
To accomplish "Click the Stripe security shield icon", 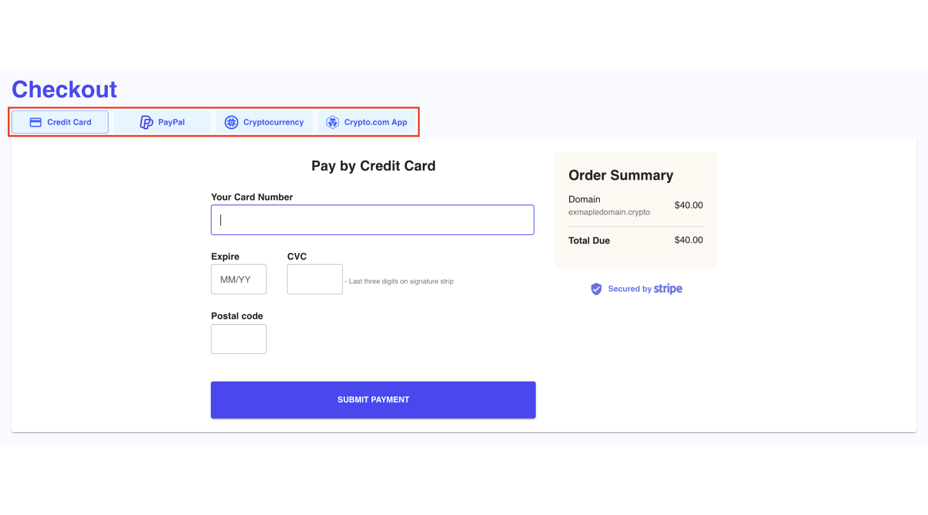I will (596, 289).
